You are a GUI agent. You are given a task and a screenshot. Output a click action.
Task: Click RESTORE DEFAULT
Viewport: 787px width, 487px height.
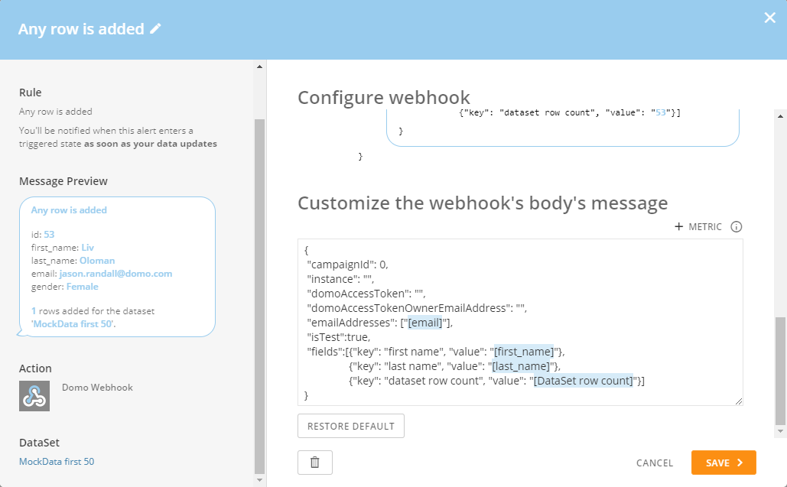tap(350, 426)
